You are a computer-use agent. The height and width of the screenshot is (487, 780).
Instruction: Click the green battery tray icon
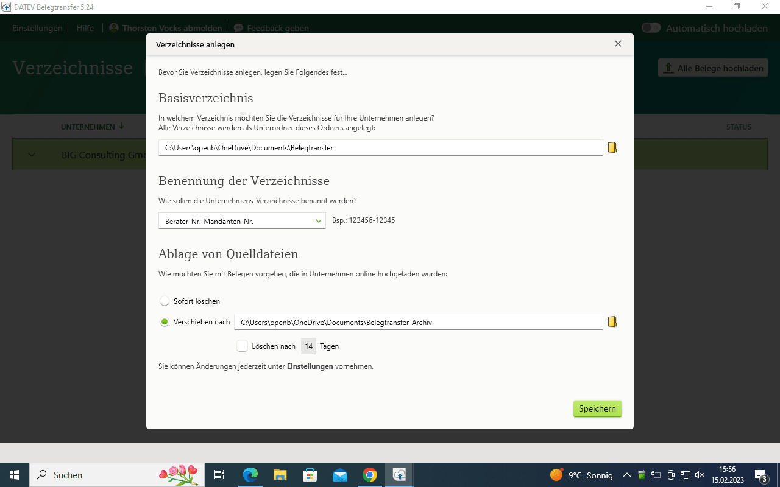pyautogui.click(x=641, y=475)
